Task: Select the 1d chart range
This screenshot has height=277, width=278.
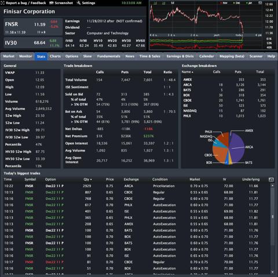Action: [x=155, y=3]
